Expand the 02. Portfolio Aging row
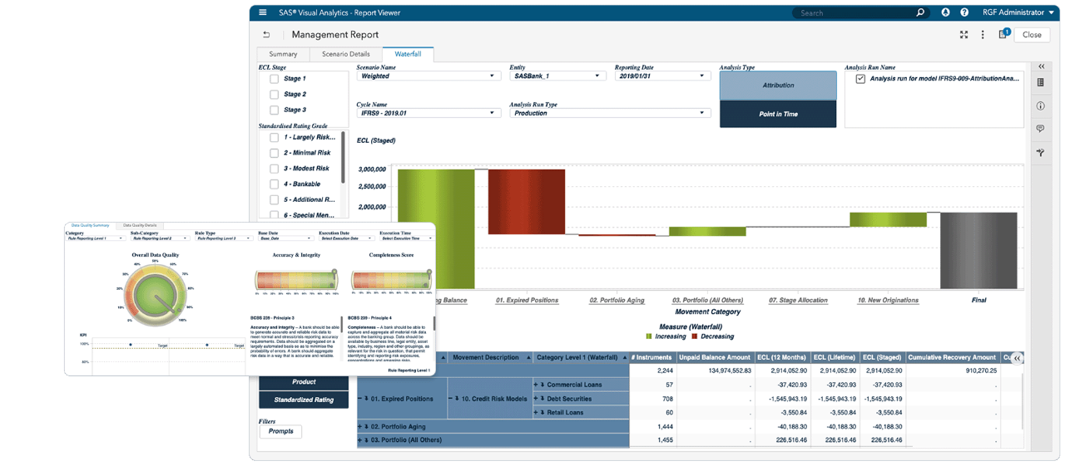Image resolution: width=1065 pixels, height=466 pixels. [x=360, y=427]
